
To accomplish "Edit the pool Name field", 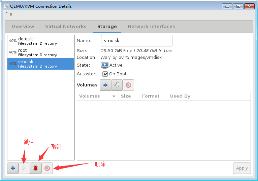I will [136, 41].
